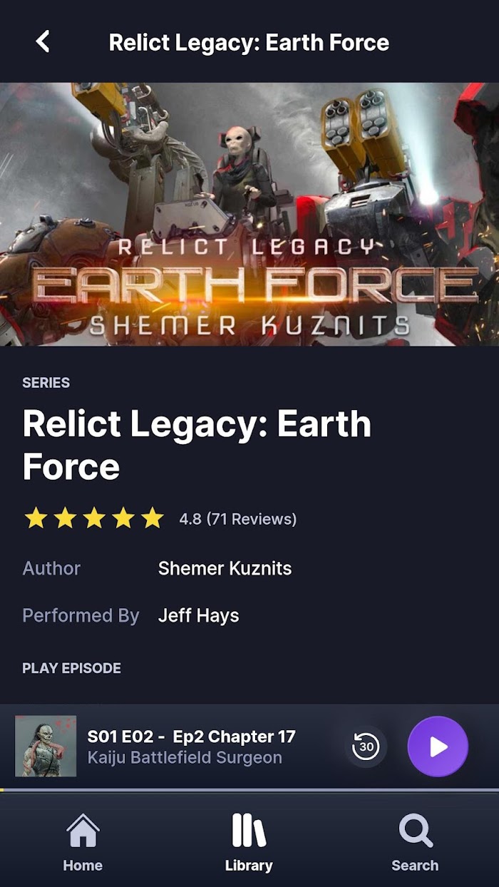Tap the five-star rating row
Screen dimensions: 499x887
point(93,518)
